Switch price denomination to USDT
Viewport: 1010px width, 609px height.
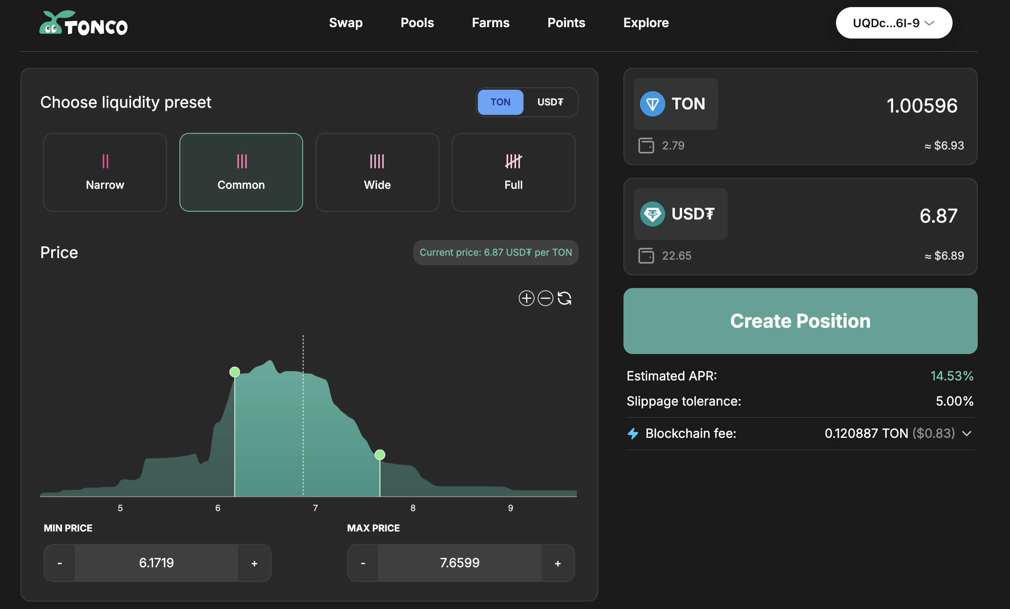[550, 102]
